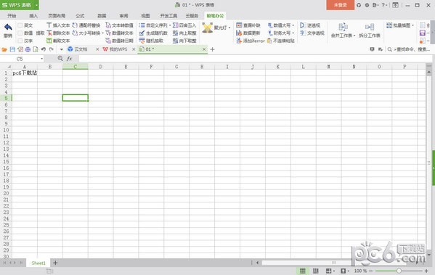Convert with 数值转文本

click(x=119, y=33)
